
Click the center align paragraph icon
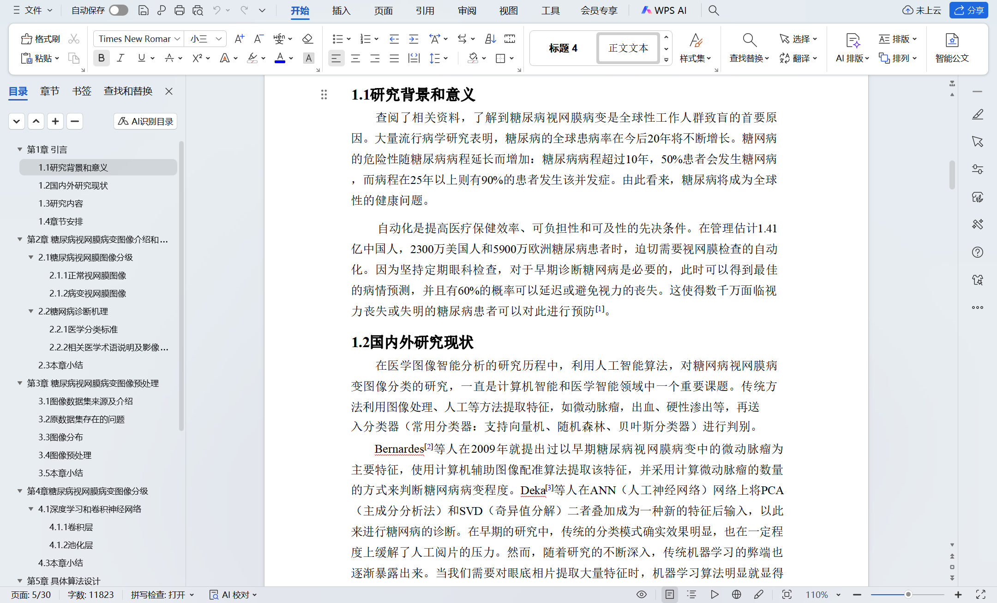pos(355,59)
